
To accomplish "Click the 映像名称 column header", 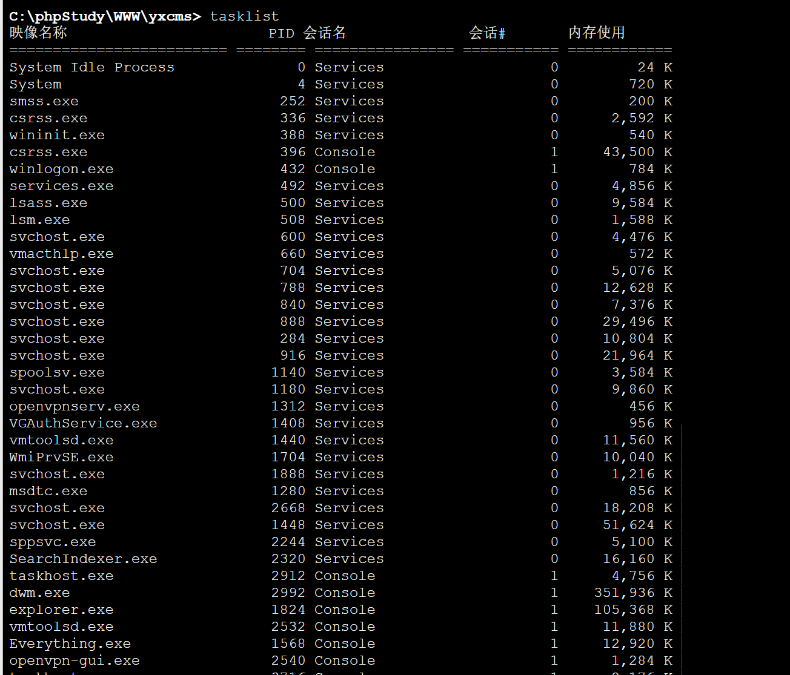I will (x=38, y=33).
